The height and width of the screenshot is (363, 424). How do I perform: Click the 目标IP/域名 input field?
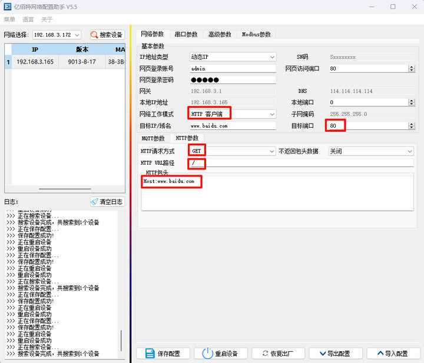click(x=232, y=126)
